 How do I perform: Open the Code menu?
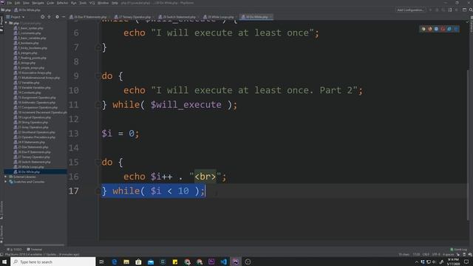[x=50, y=3]
